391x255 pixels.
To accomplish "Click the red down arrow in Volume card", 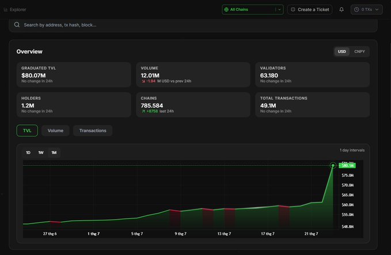I will point(143,81).
